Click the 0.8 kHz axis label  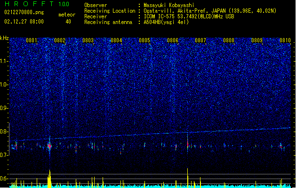(x=4, y=132)
